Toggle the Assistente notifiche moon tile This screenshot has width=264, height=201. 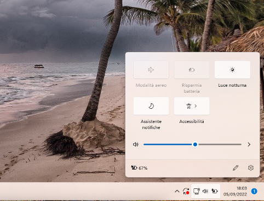point(151,106)
